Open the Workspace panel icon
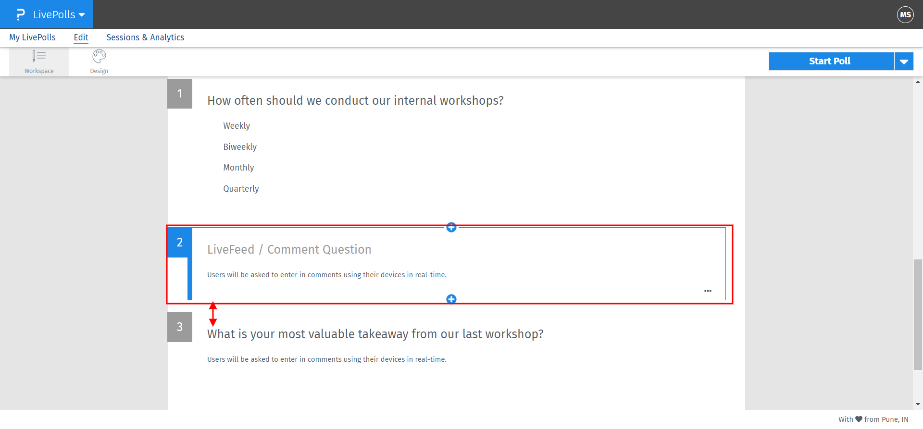923x429 pixels. (39, 61)
